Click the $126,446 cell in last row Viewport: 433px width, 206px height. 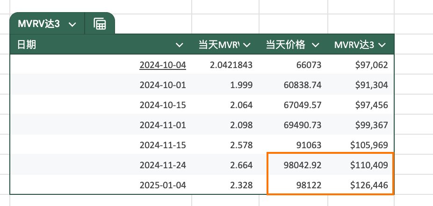(369, 185)
